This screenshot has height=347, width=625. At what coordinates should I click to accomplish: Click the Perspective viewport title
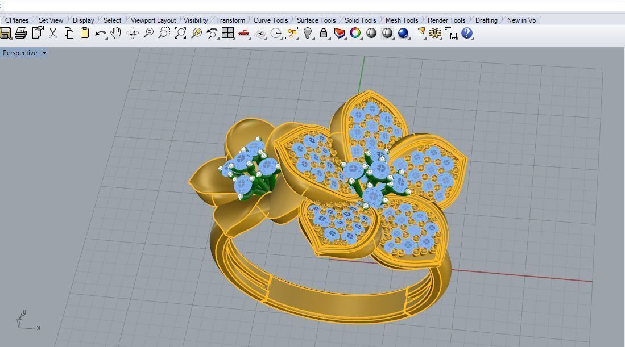(20, 53)
